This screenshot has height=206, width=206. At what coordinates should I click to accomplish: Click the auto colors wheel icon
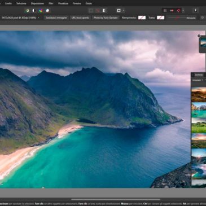click(41, 11)
